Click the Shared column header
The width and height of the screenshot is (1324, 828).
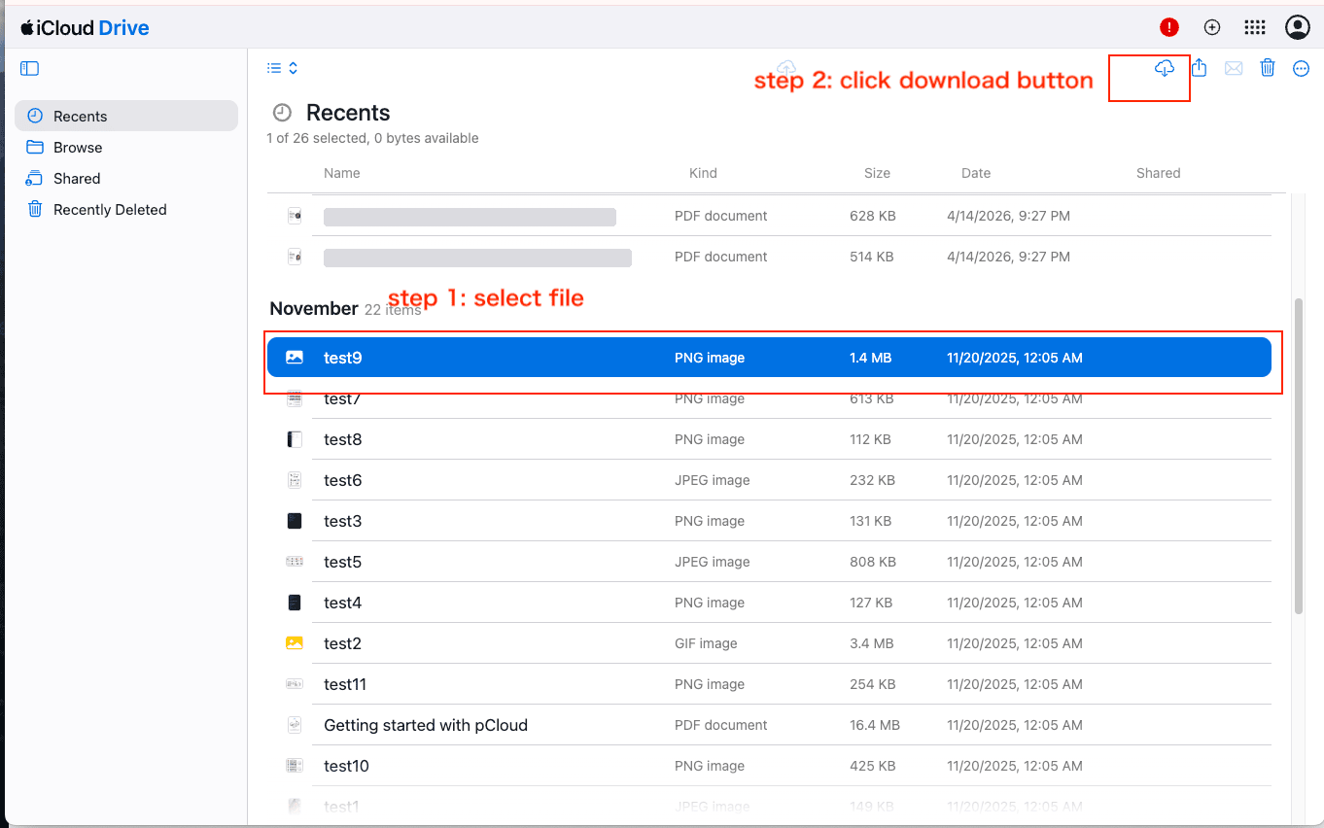(x=1159, y=173)
